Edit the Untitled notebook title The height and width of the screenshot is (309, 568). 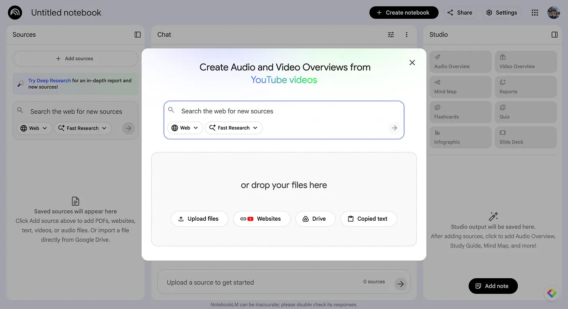[x=66, y=13]
